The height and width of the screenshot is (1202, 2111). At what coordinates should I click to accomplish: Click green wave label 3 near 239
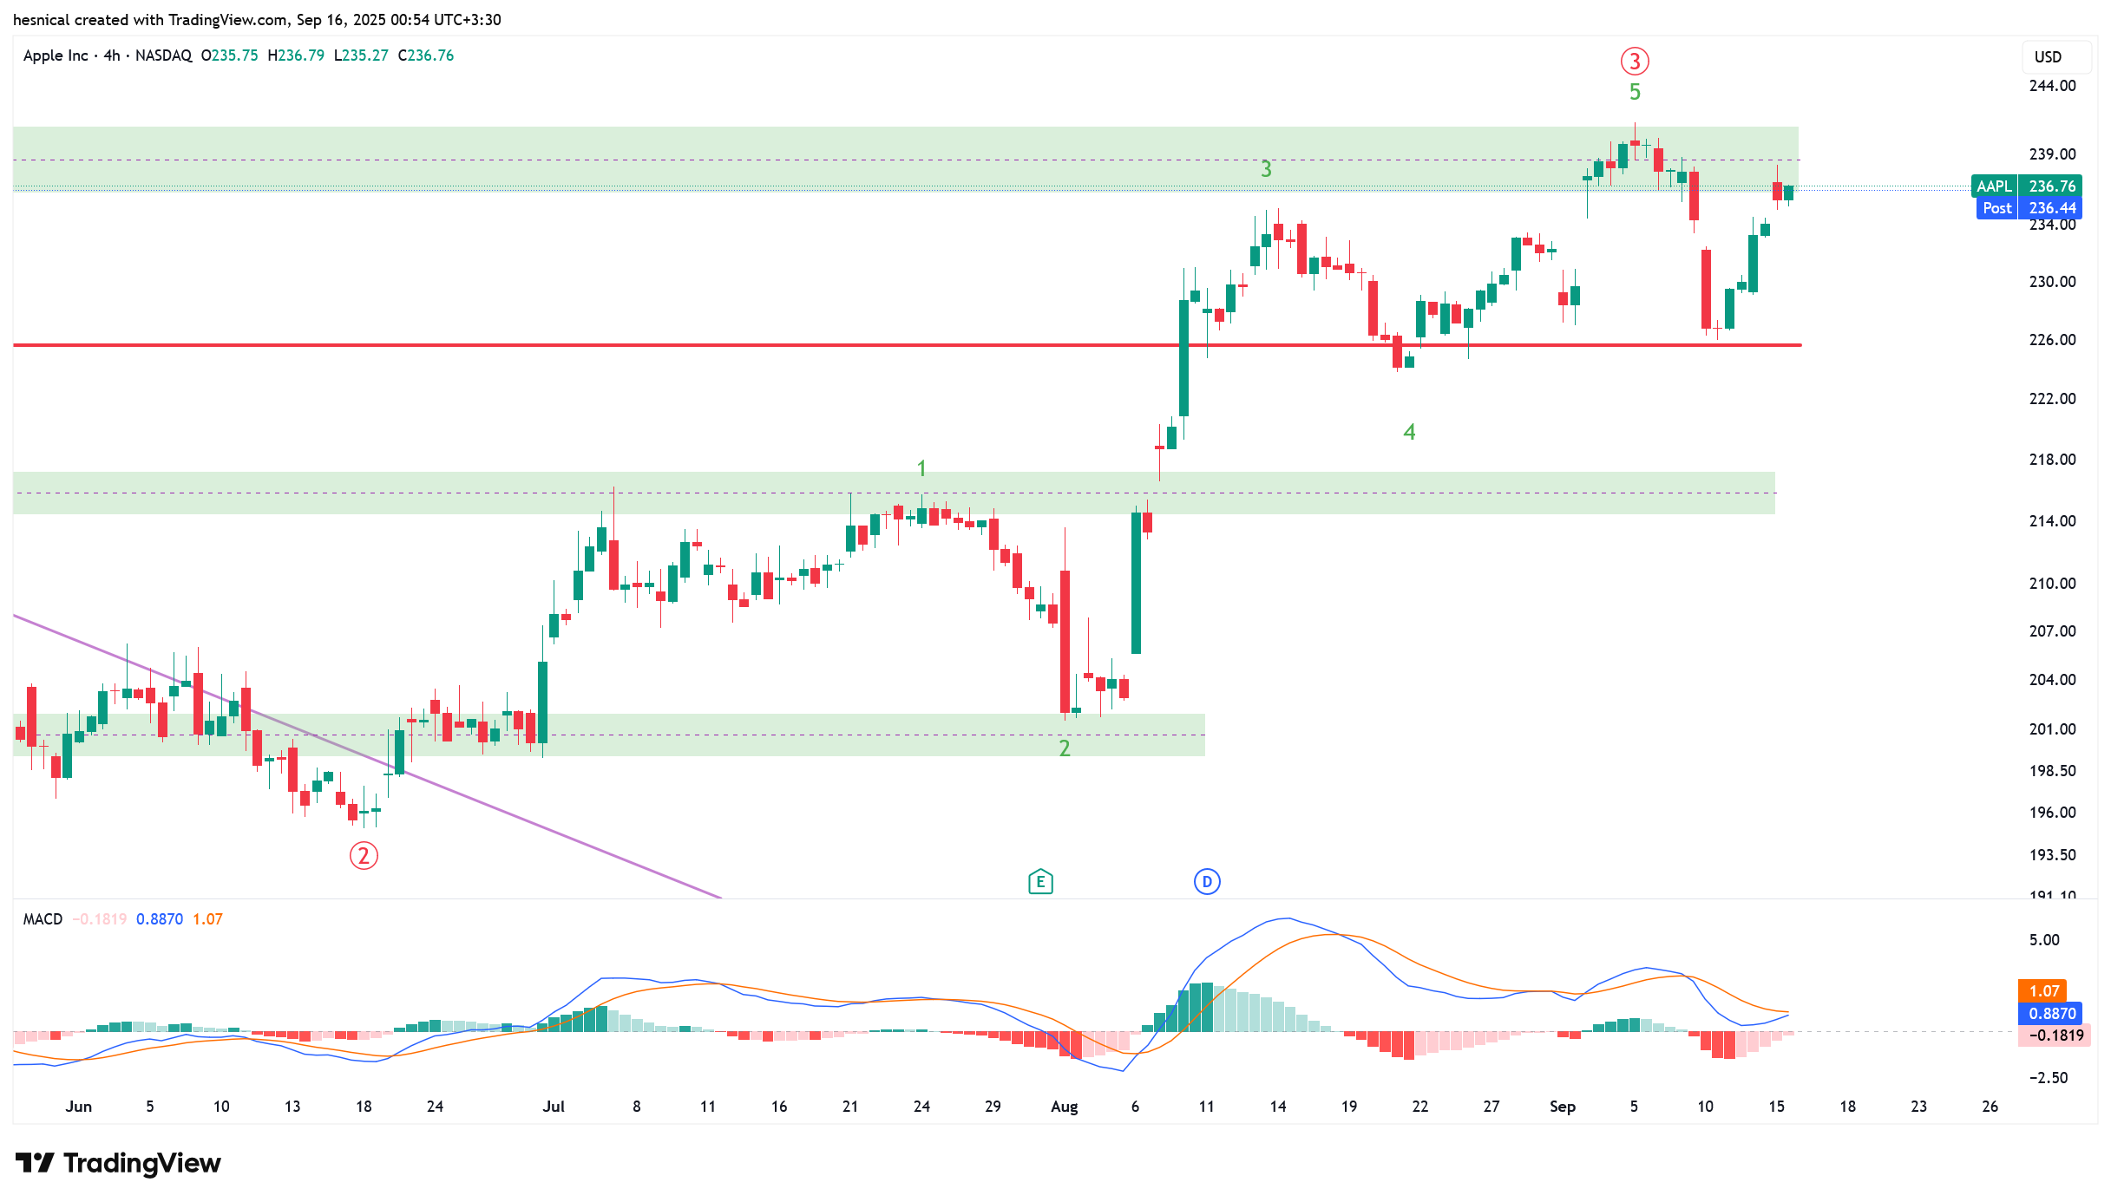pos(1266,169)
